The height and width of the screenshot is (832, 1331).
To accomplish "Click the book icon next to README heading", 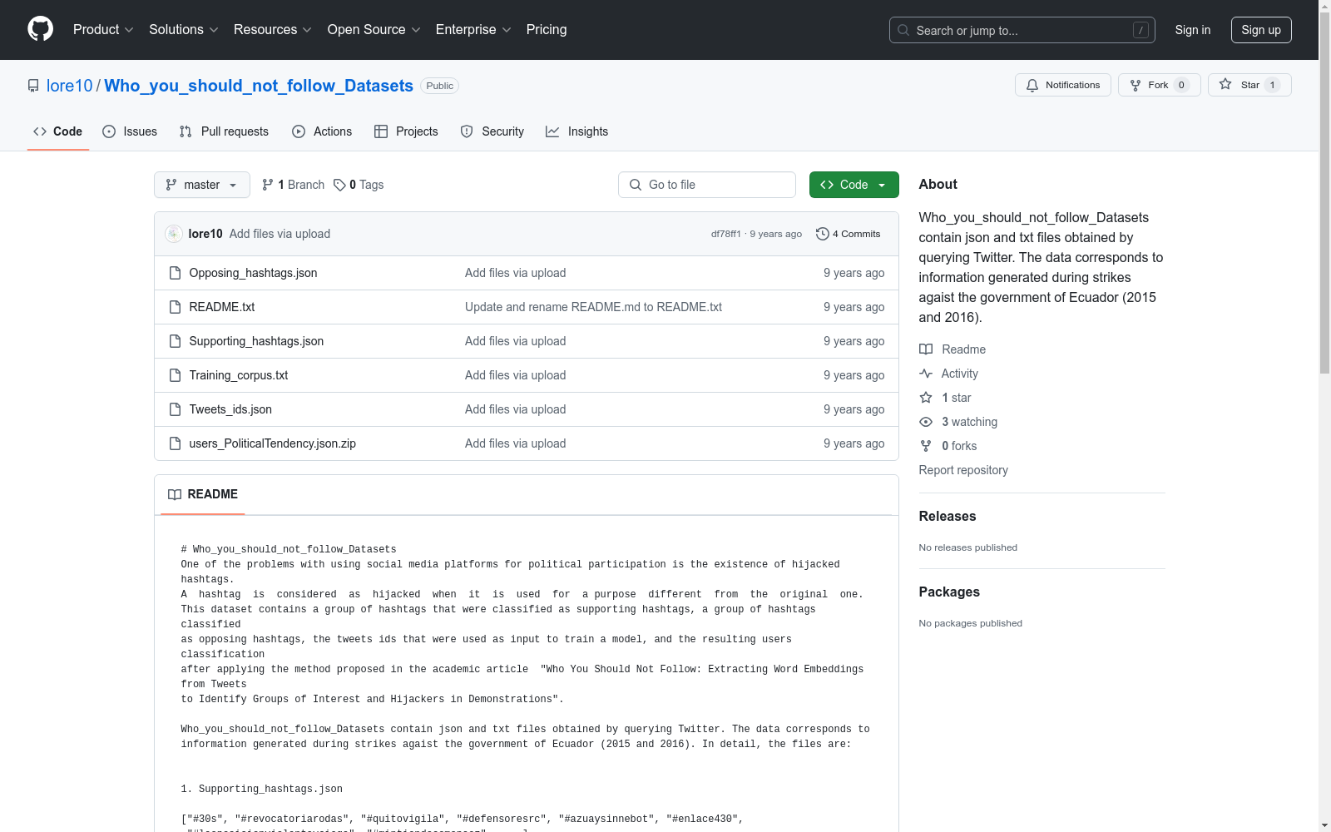I will pos(175,494).
